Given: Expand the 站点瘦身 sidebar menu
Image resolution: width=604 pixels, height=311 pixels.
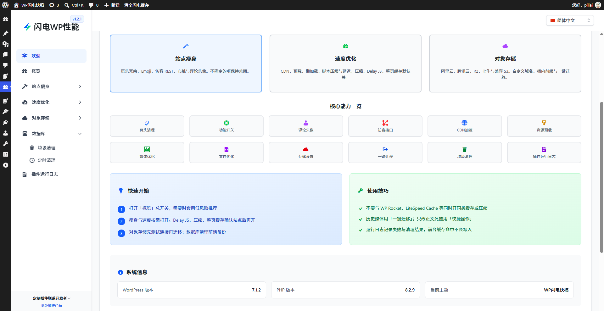Looking at the screenshot, I should click(x=52, y=86).
